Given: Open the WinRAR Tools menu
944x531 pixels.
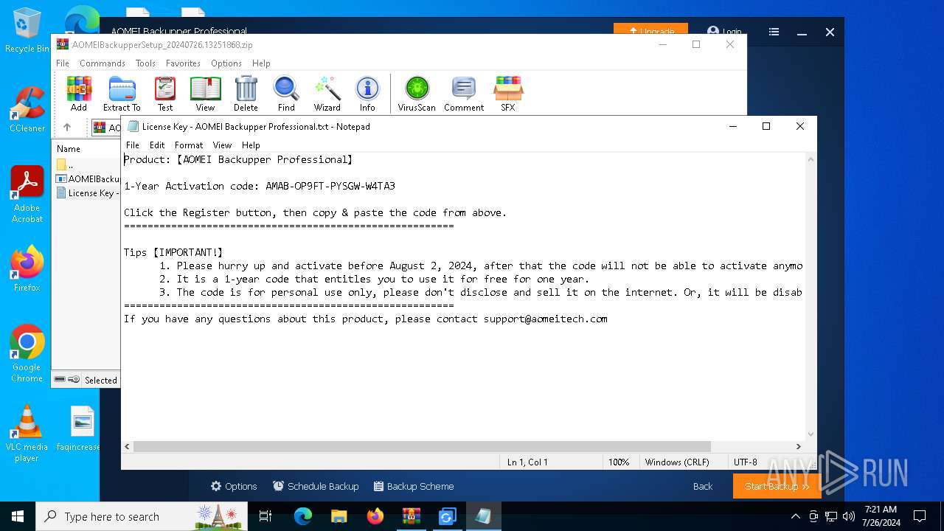Looking at the screenshot, I should [145, 63].
